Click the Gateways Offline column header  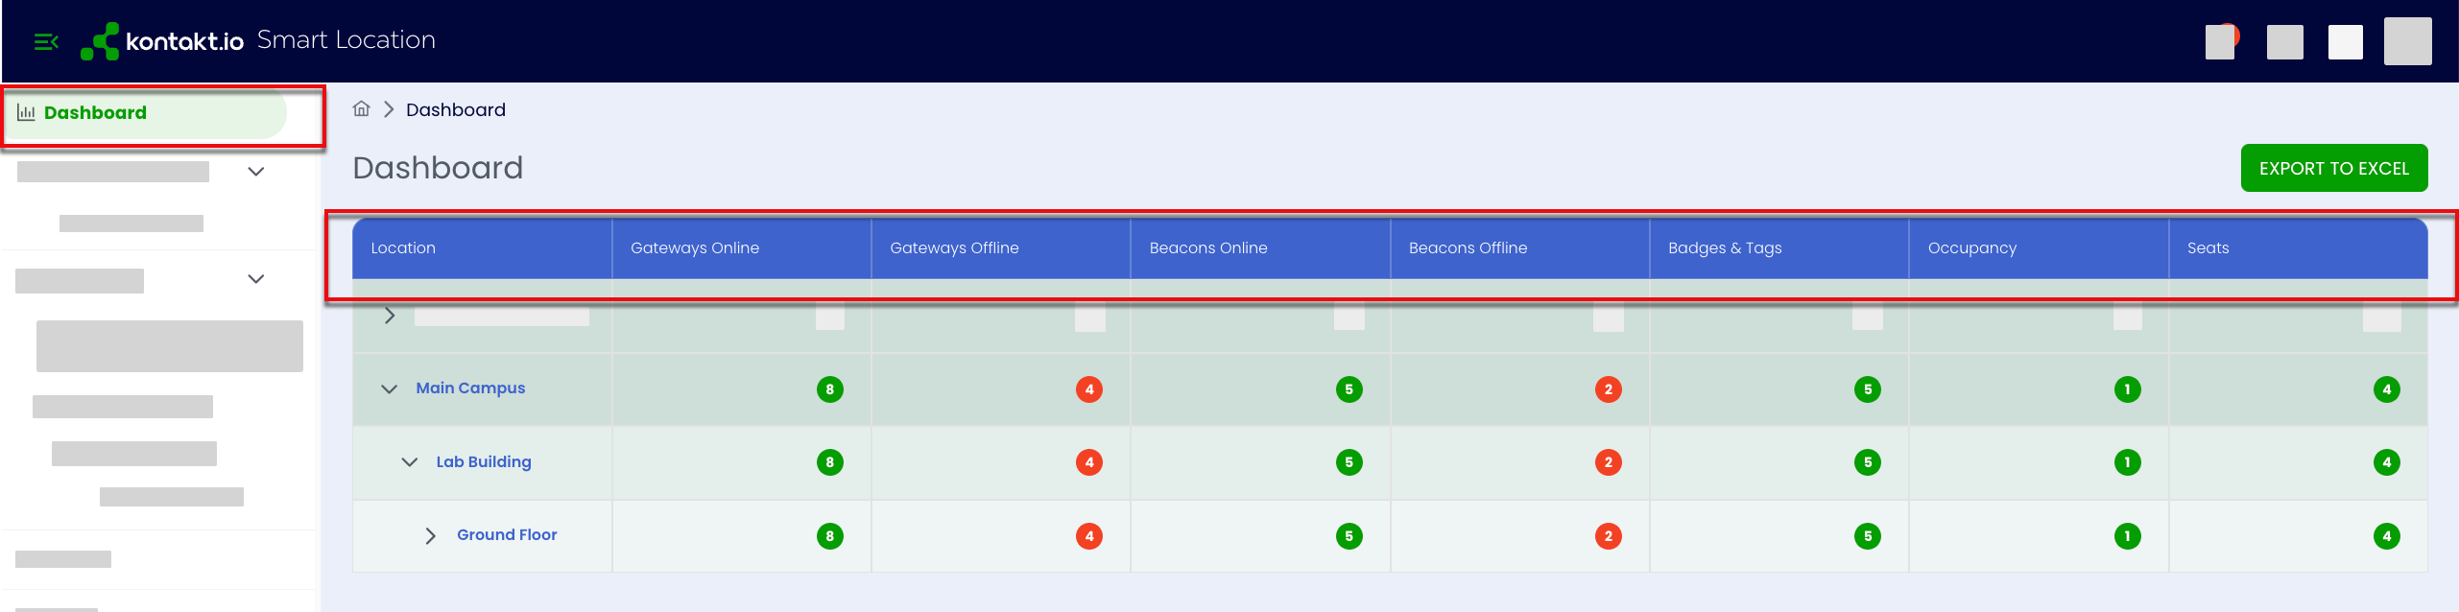coord(1001,248)
